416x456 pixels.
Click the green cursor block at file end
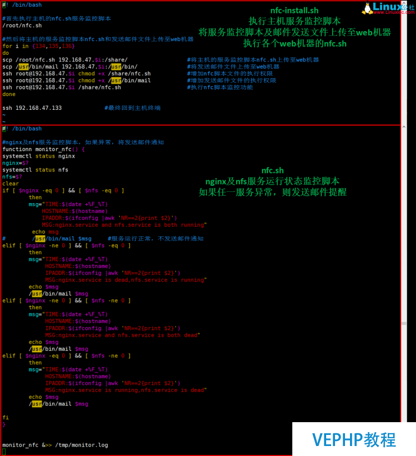pyautogui.click(x=4, y=452)
